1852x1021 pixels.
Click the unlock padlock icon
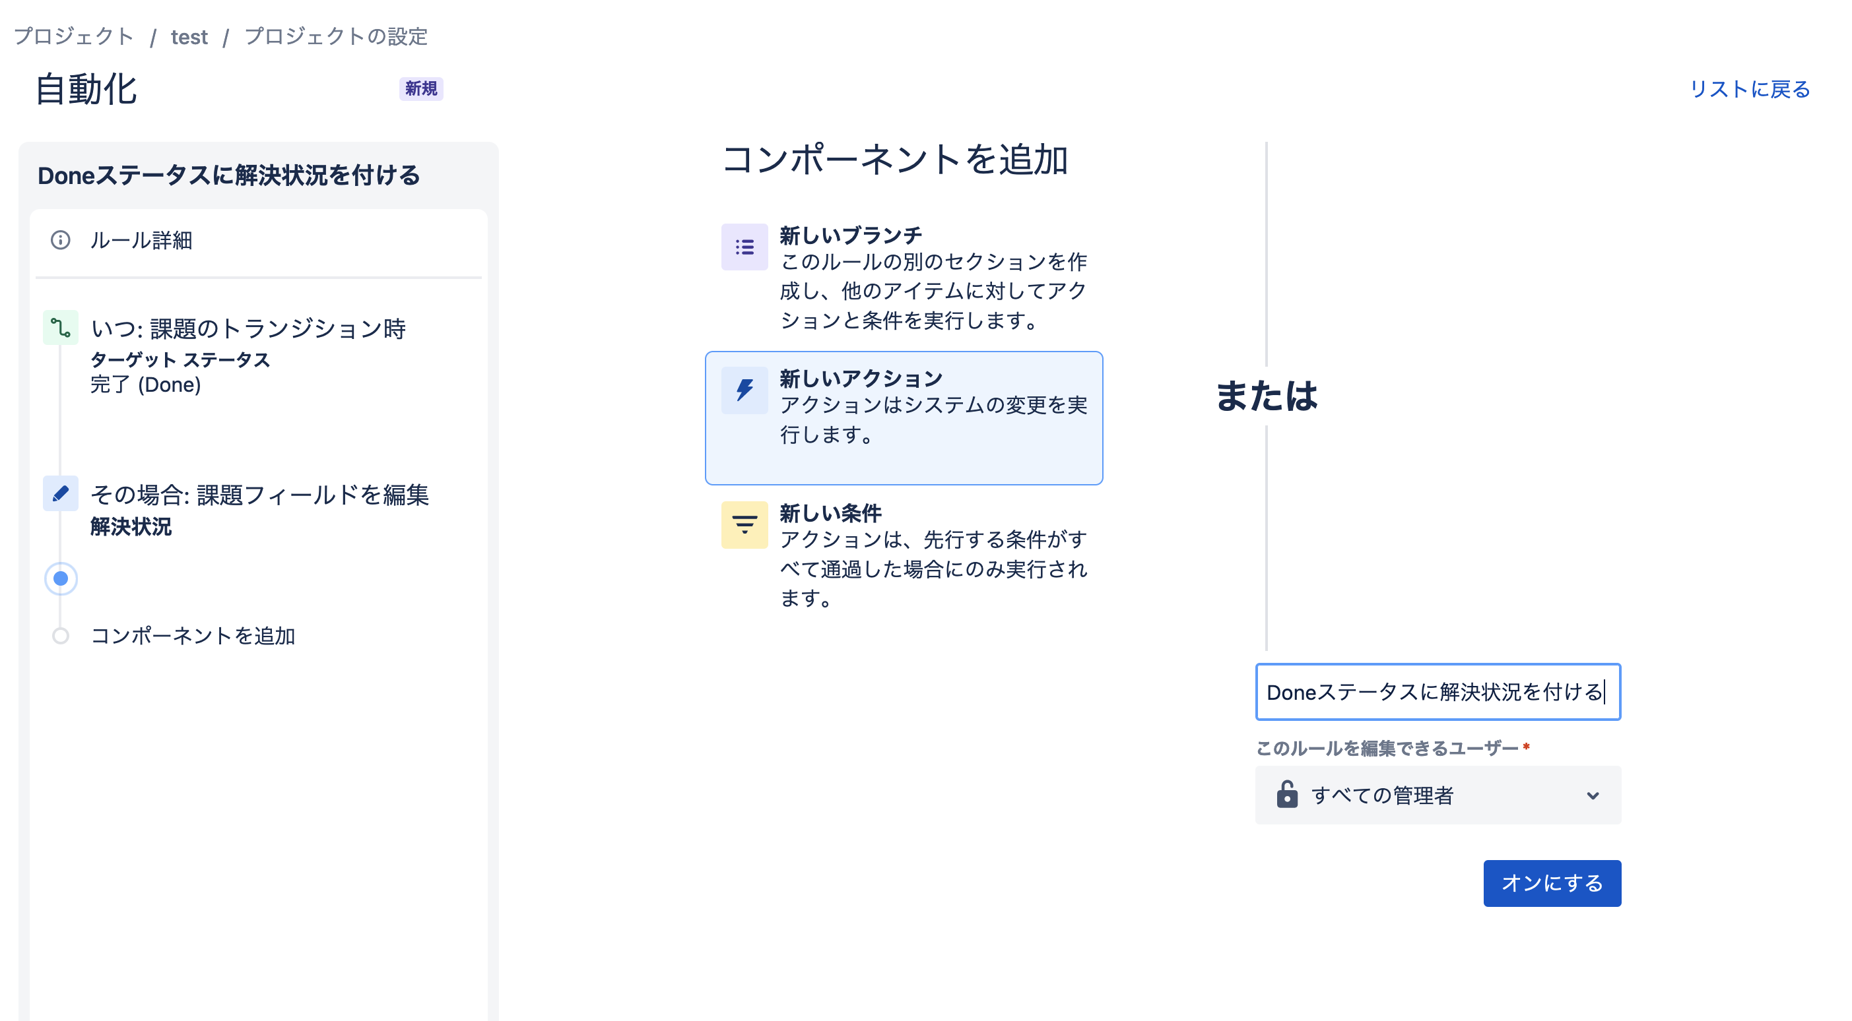pyautogui.click(x=1286, y=795)
